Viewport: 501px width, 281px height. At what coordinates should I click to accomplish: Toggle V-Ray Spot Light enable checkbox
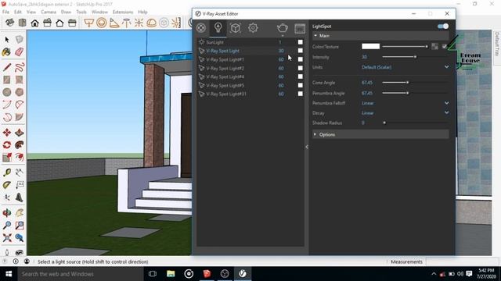[x=301, y=51]
